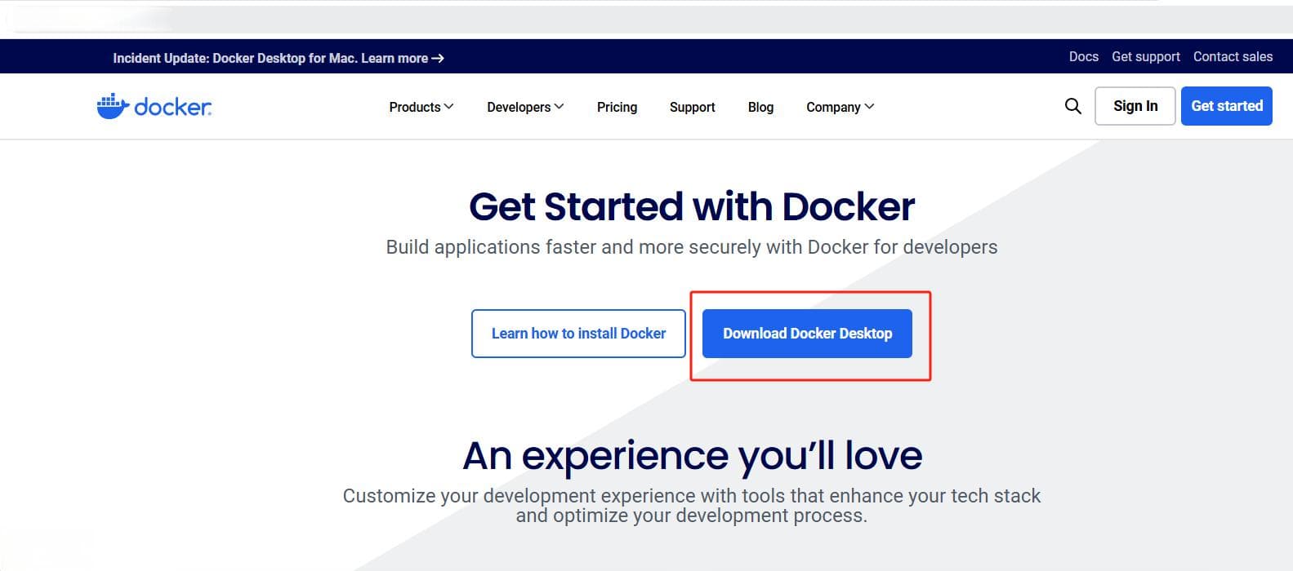1293x571 pixels.
Task: Open the Pricing page
Action: pyautogui.click(x=617, y=107)
